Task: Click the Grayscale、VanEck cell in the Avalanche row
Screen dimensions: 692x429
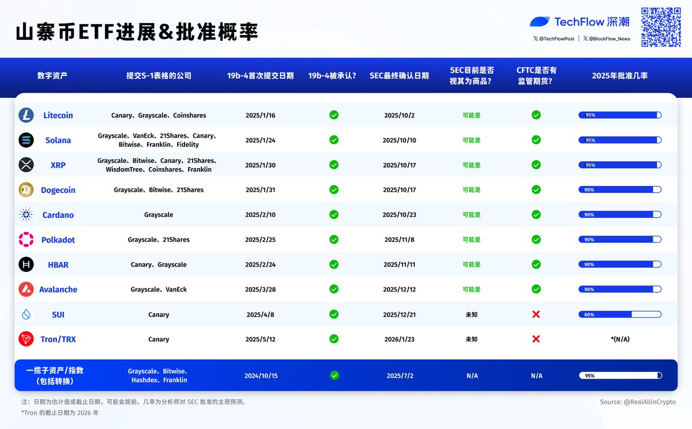Action: (x=159, y=289)
